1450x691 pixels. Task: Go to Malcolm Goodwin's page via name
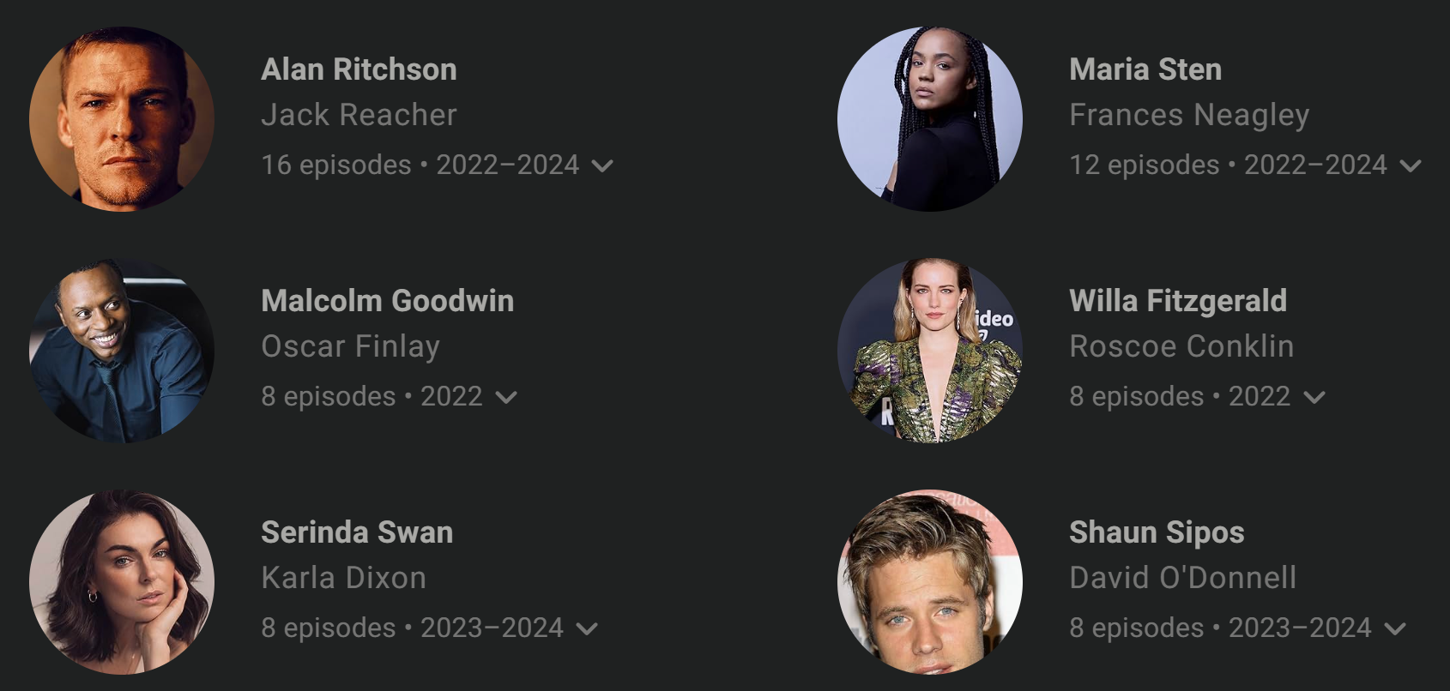click(387, 301)
